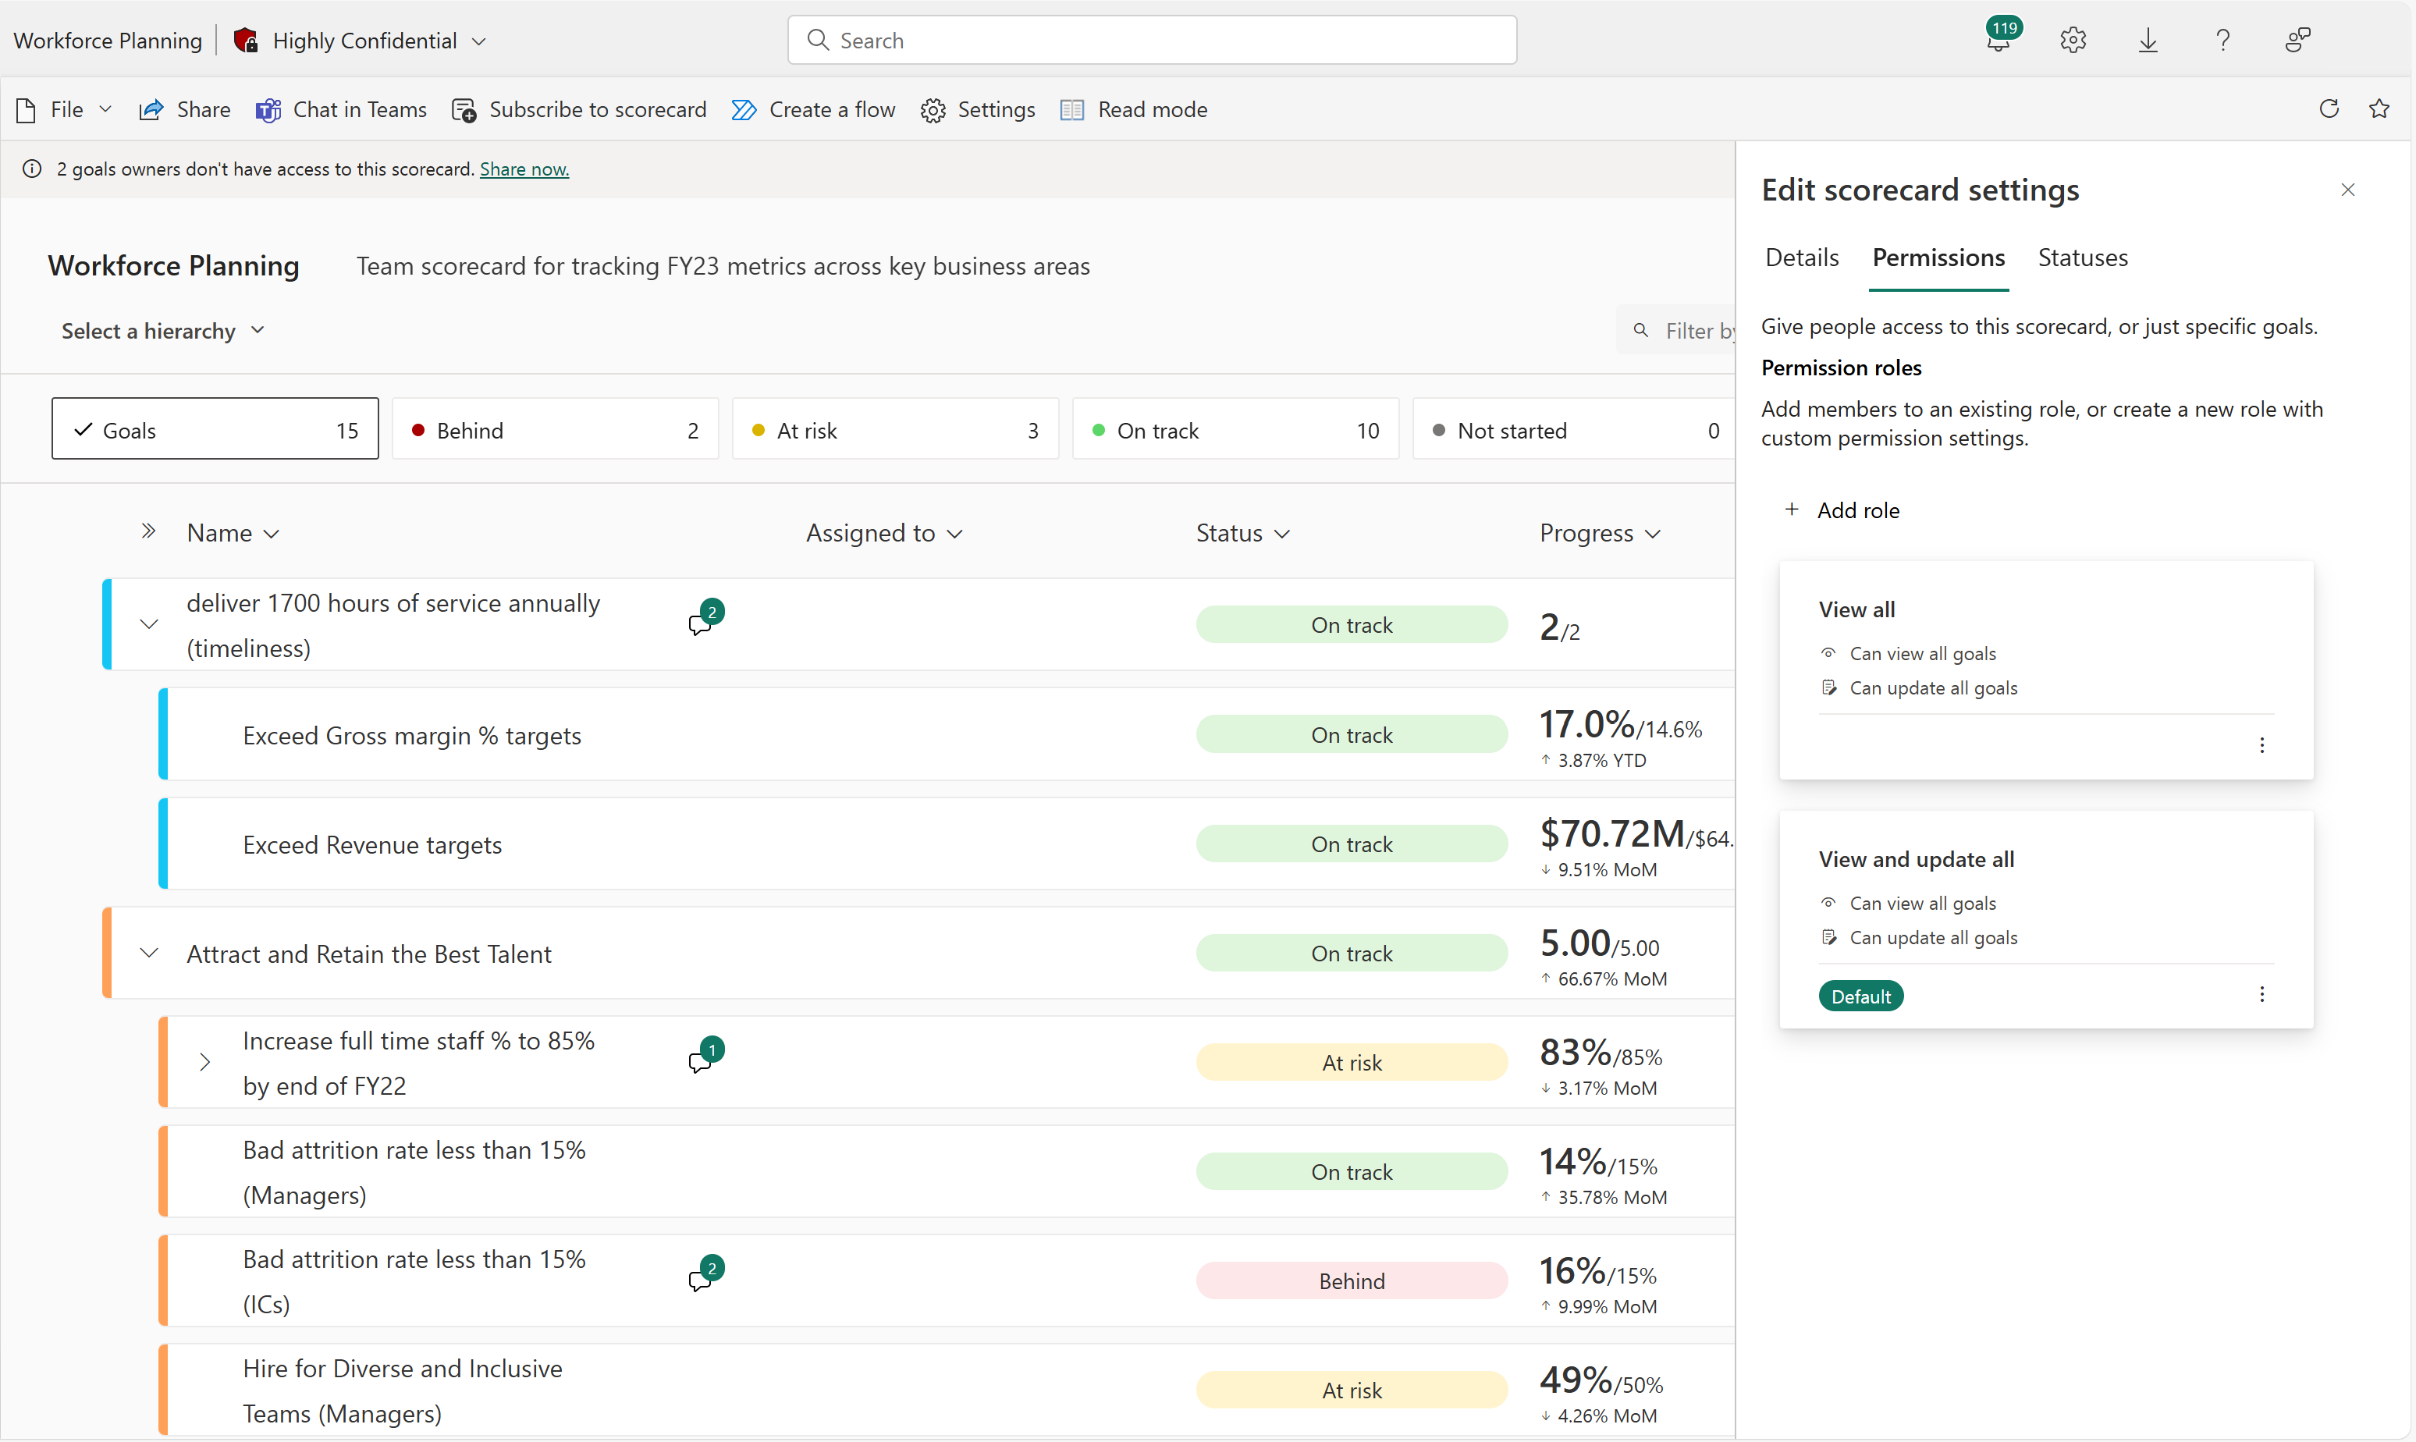This screenshot has width=2416, height=1442.
Task: Click the notifications bell icon
Action: (1995, 37)
